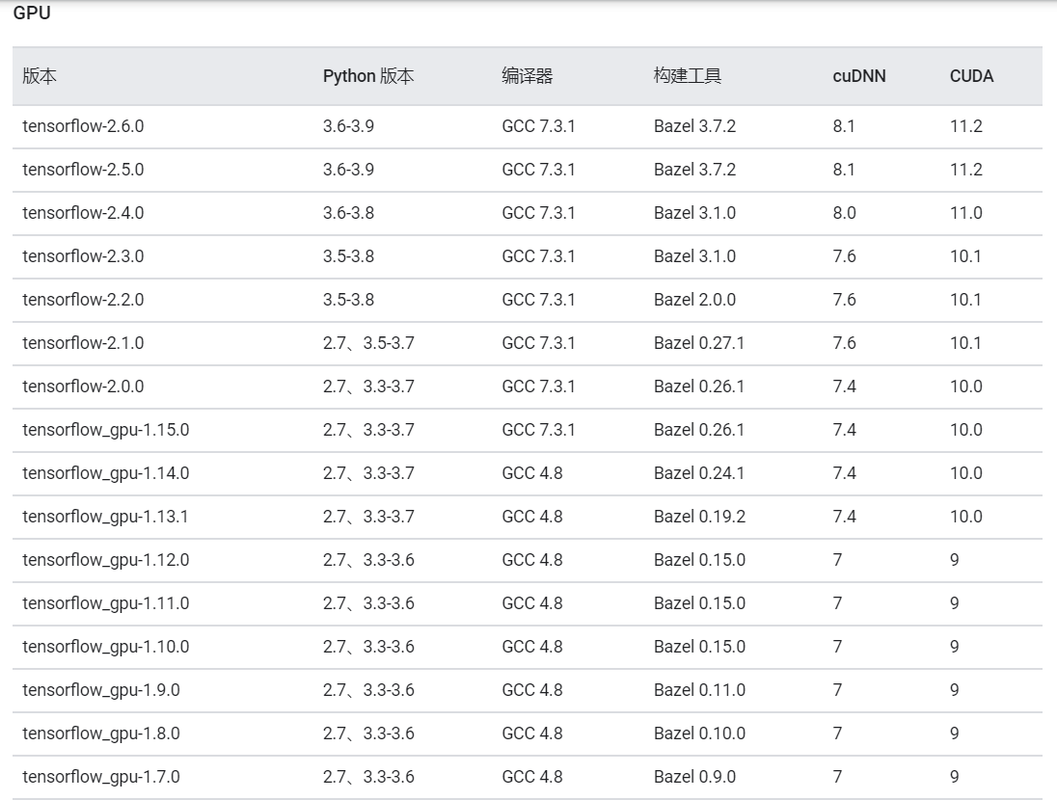Click the GPU heading above the table
Viewport: 1057px width, 800px height.
click(x=32, y=13)
